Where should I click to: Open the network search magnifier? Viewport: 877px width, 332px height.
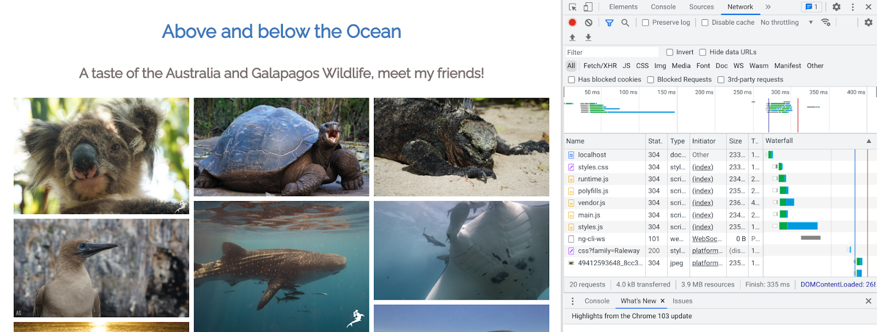pos(625,22)
